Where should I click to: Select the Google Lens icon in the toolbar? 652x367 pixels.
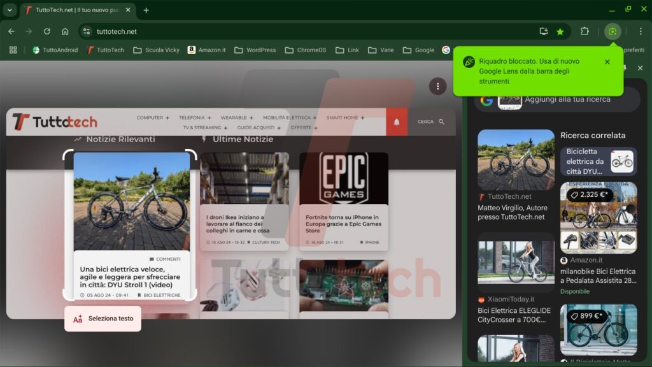tap(612, 31)
